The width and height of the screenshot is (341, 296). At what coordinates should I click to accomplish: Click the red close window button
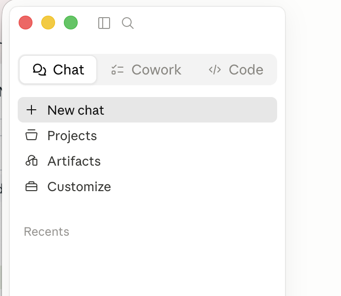tap(26, 23)
